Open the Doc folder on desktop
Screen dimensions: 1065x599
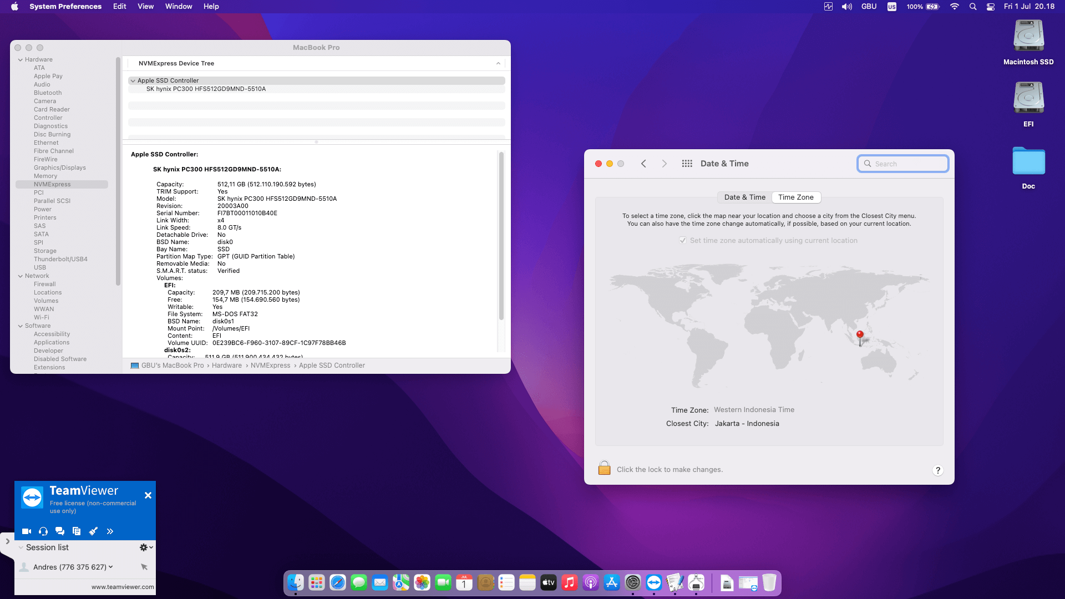click(1028, 167)
